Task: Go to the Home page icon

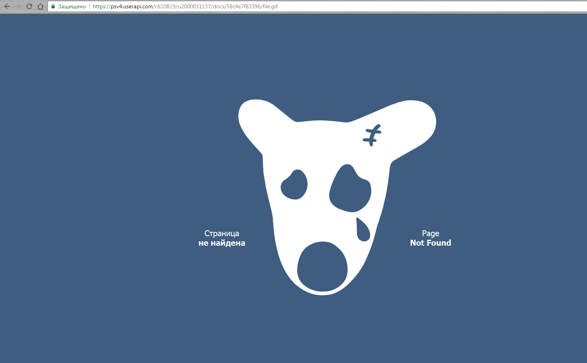Action: tap(40, 6)
